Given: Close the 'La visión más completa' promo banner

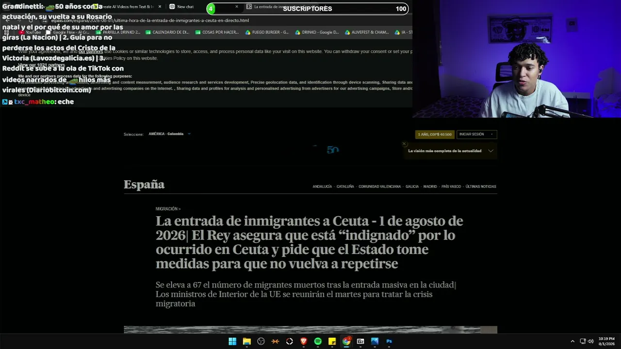Looking at the screenshot, I should [404, 144].
